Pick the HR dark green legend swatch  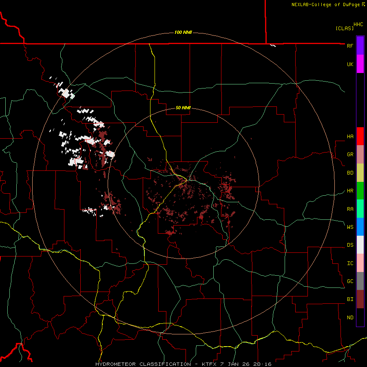click(360, 191)
